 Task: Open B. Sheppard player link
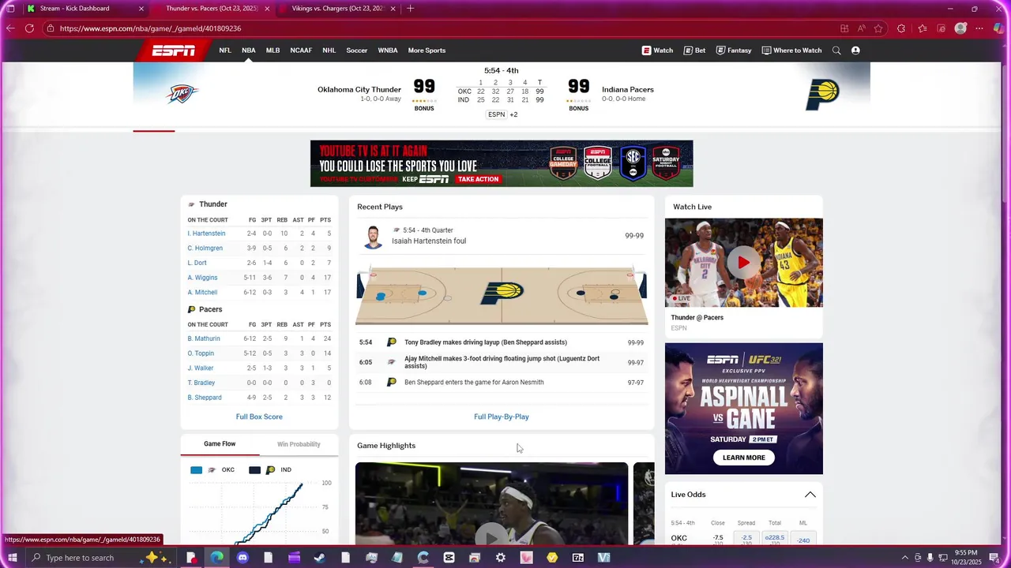point(205,398)
